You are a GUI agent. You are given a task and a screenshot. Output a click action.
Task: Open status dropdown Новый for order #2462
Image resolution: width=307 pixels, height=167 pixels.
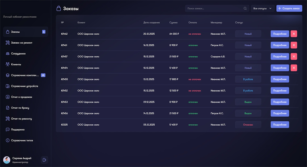coord(248,34)
